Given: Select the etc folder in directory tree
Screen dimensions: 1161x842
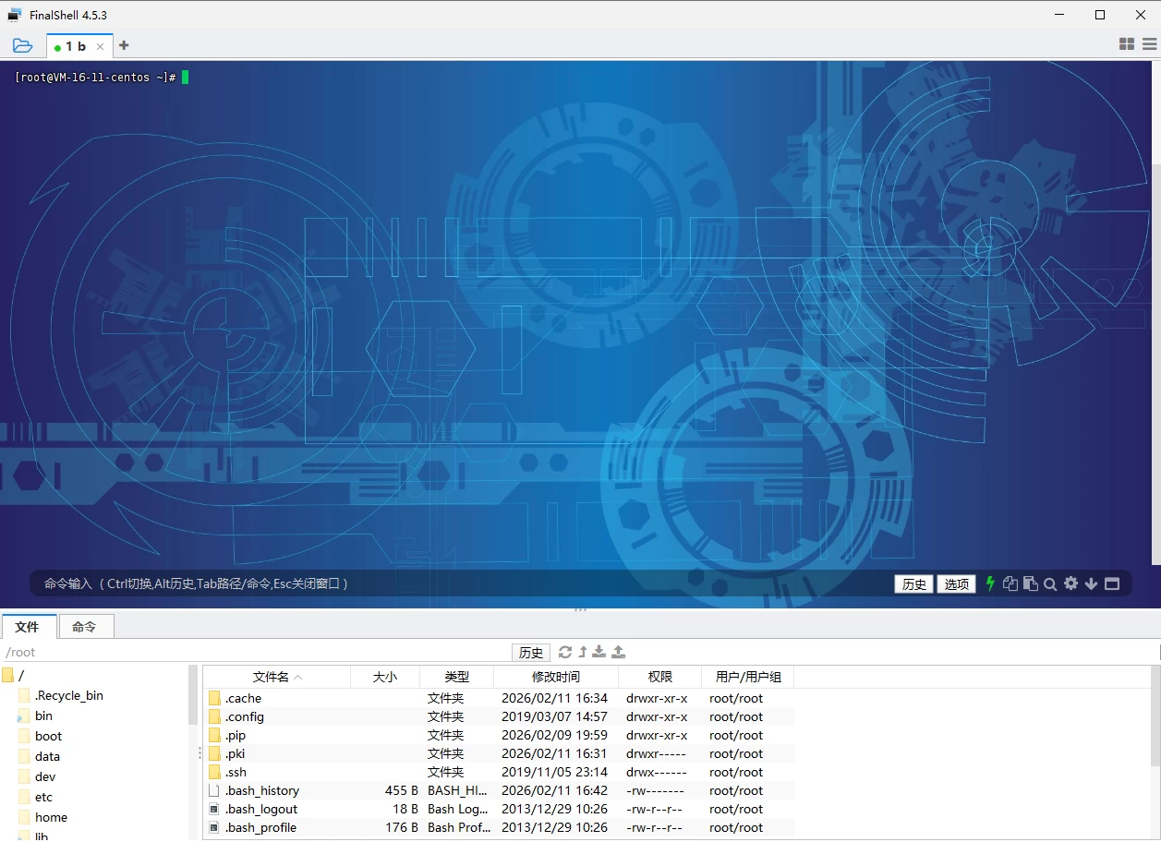Looking at the screenshot, I should [43, 797].
